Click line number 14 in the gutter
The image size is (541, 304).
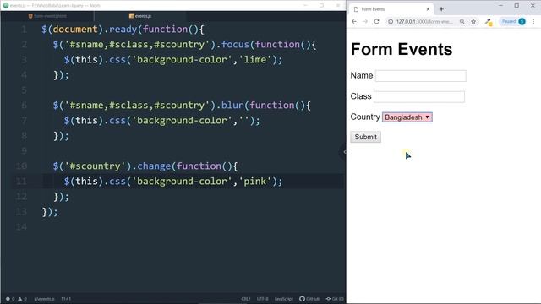click(x=21, y=227)
